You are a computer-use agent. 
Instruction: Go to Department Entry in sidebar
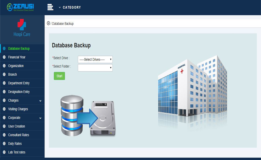pos(19,83)
